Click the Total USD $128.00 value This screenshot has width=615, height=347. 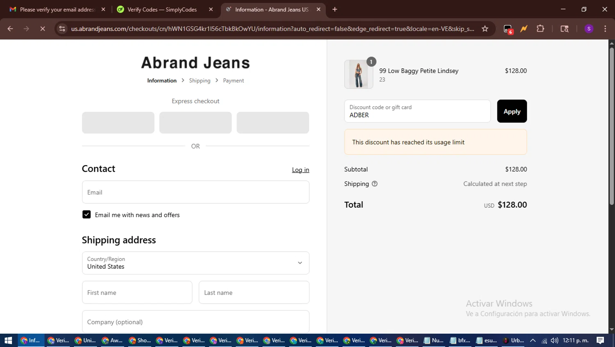(x=512, y=205)
